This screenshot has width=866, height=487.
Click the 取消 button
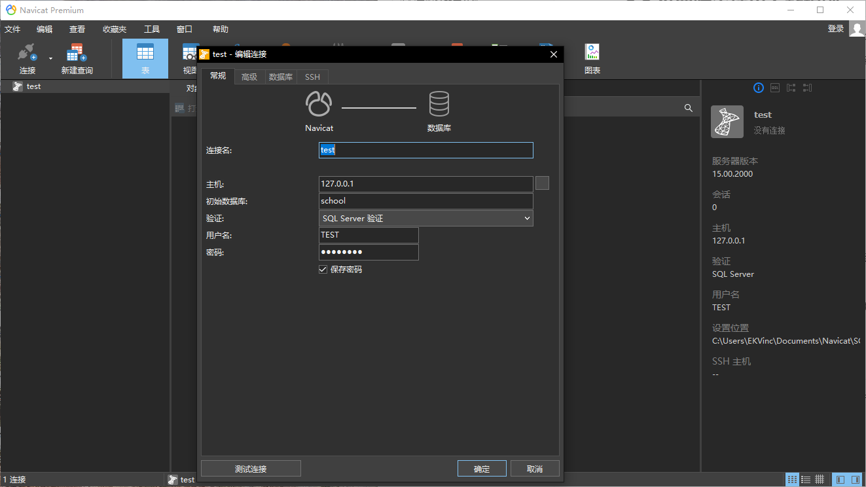[x=535, y=469]
